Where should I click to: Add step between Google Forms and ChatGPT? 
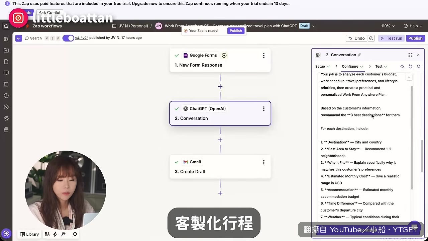click(220, 86)
